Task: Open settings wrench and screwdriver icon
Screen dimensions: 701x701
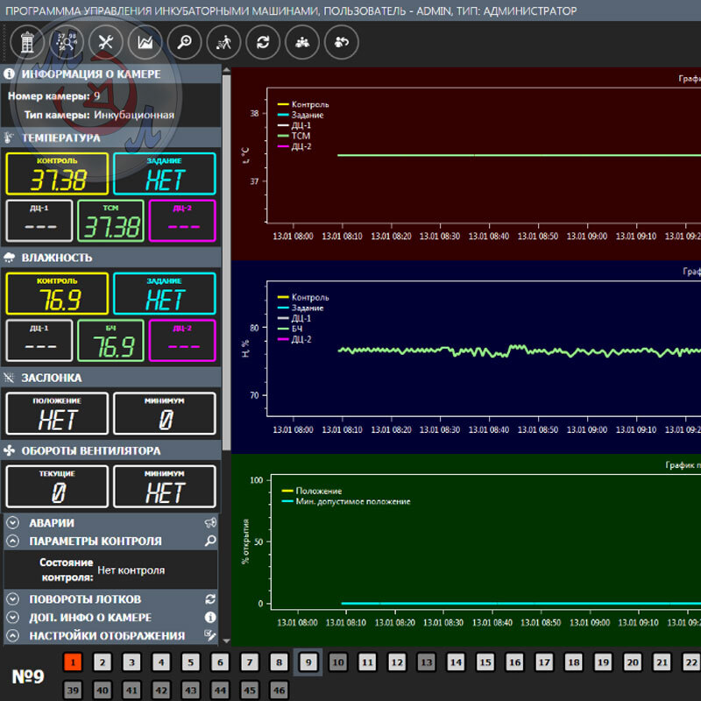Action: pyautogui.click(x=106, y=42)
